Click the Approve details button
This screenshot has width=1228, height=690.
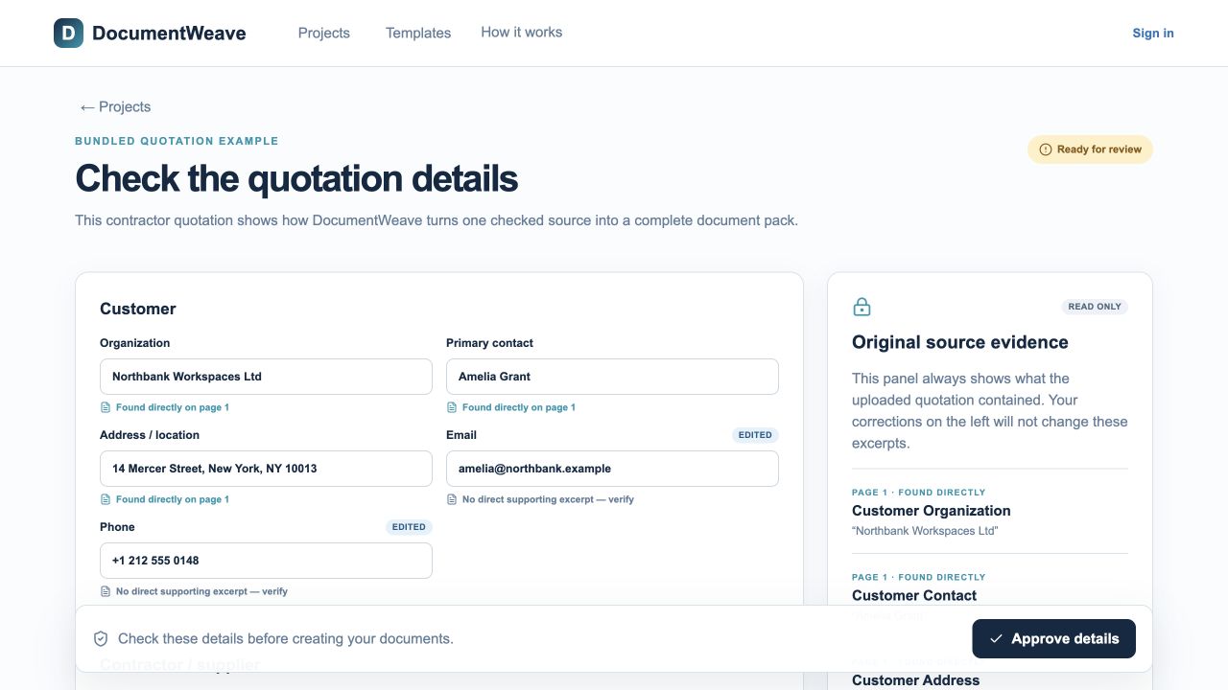pos(1053,638)
